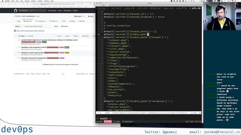Screen dimensions: 241x135
Task: Expand the Milestones filter dropdown in list header
Action: [86, 36]
